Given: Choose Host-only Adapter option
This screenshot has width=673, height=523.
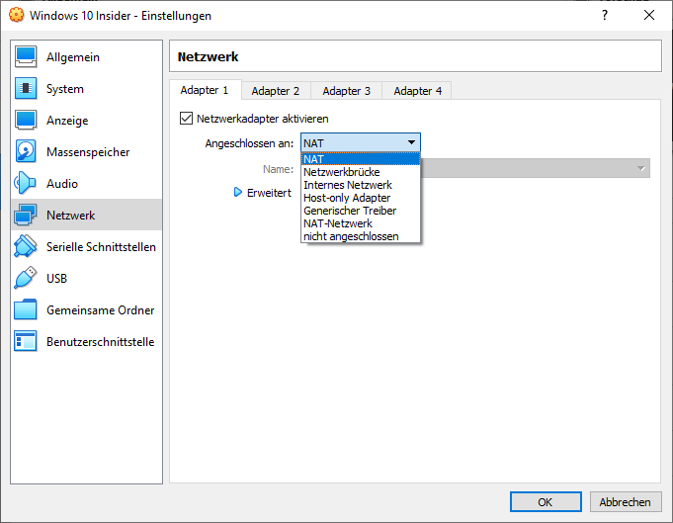Looking at the screenshot, I should click(361, 198).
